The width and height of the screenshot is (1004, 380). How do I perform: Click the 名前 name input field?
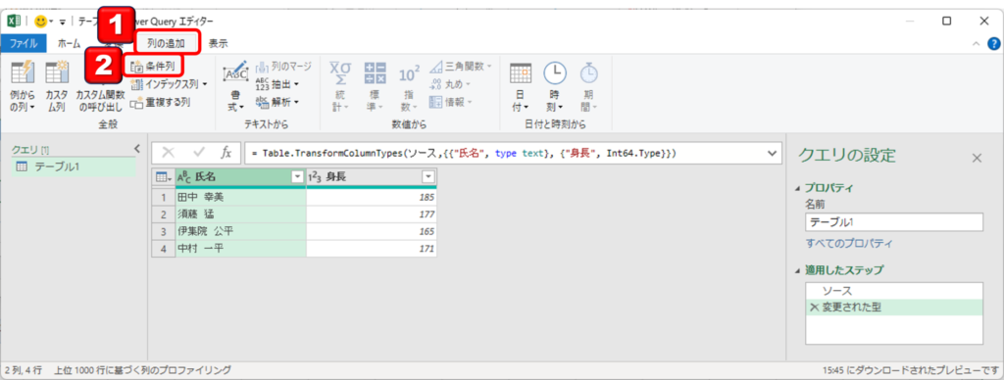click(x=894, y=222)
